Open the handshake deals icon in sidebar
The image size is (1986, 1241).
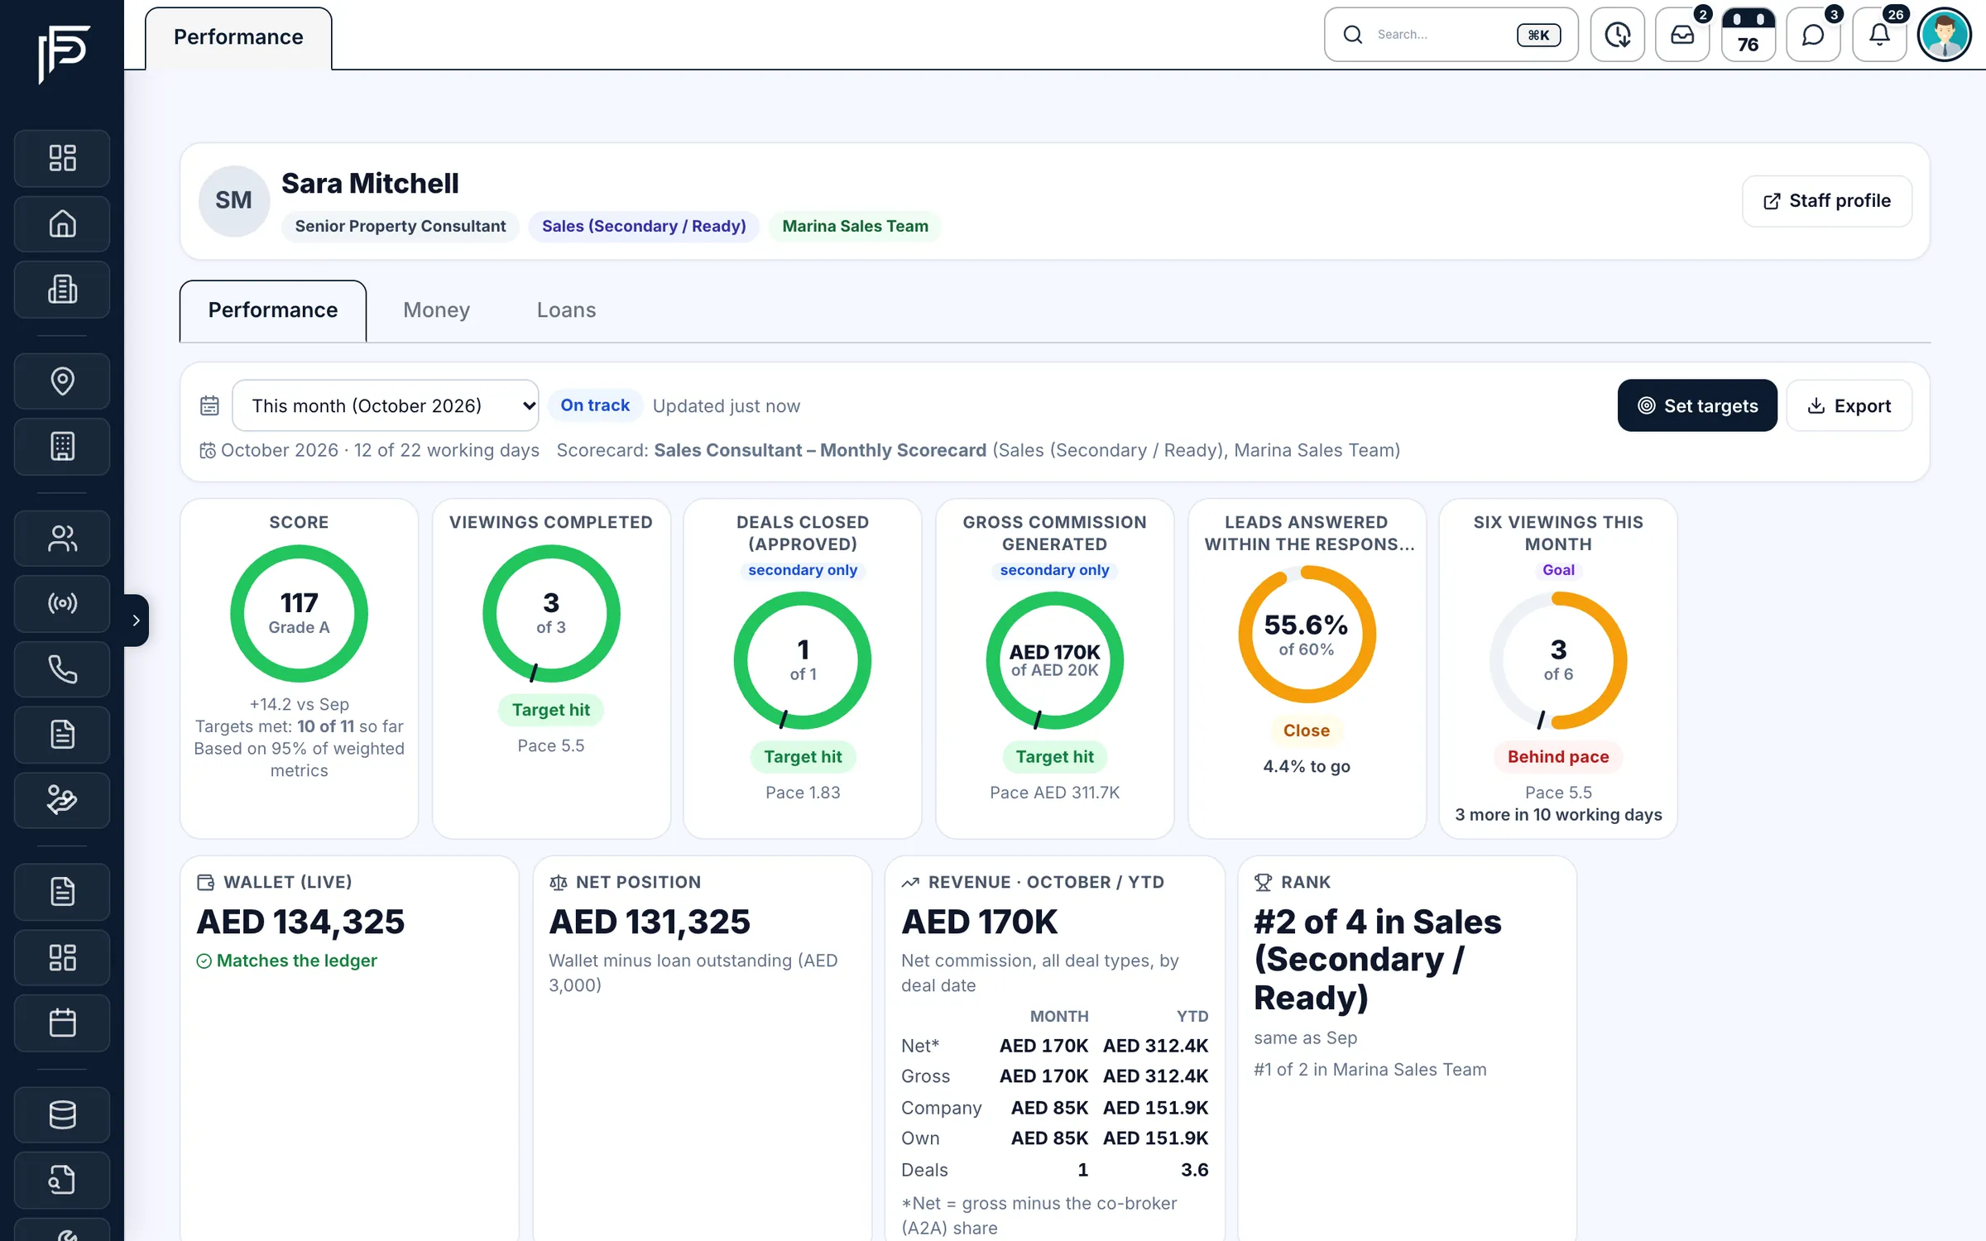coord(62,800)
